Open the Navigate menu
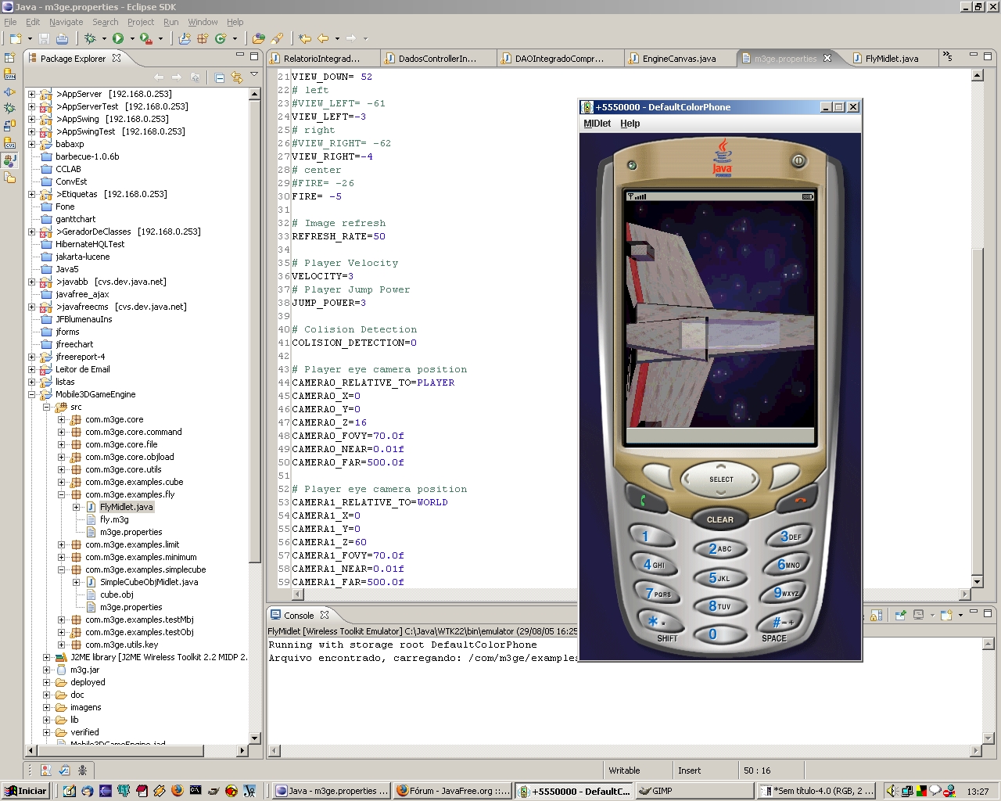The height and width of the screenshot is (801, 1001). pos(66,22)
